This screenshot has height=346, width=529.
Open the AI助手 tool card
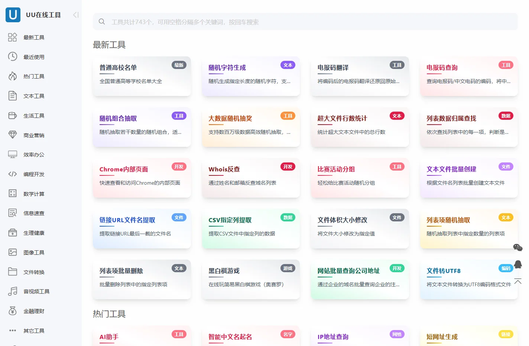click(142, 336)
